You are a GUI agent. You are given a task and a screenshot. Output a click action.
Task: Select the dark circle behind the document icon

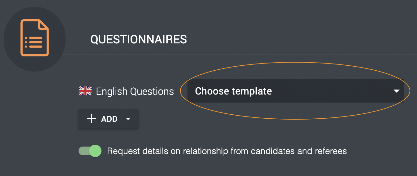click(x=35, y=39)
